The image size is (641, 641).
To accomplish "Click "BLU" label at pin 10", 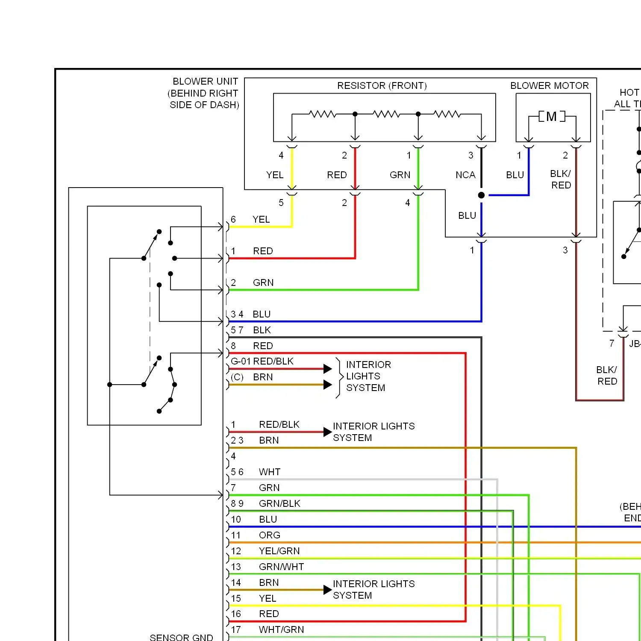I will 268,519.
